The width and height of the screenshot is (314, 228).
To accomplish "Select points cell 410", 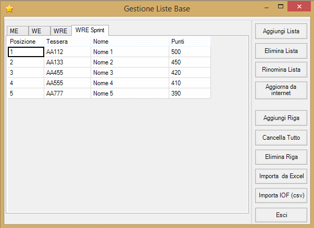I will tap(190, 83).
